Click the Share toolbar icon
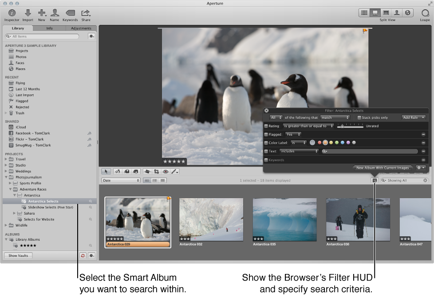The height and width of the screenshot is (297, 434). (86, 13)
